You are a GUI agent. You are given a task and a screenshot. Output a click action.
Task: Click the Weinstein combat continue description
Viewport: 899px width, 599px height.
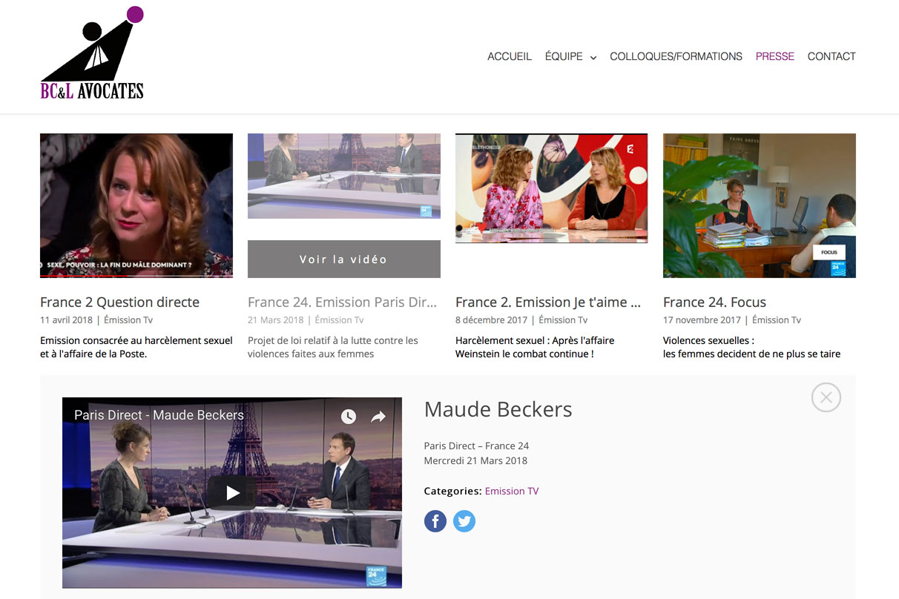tap(535, 347)
